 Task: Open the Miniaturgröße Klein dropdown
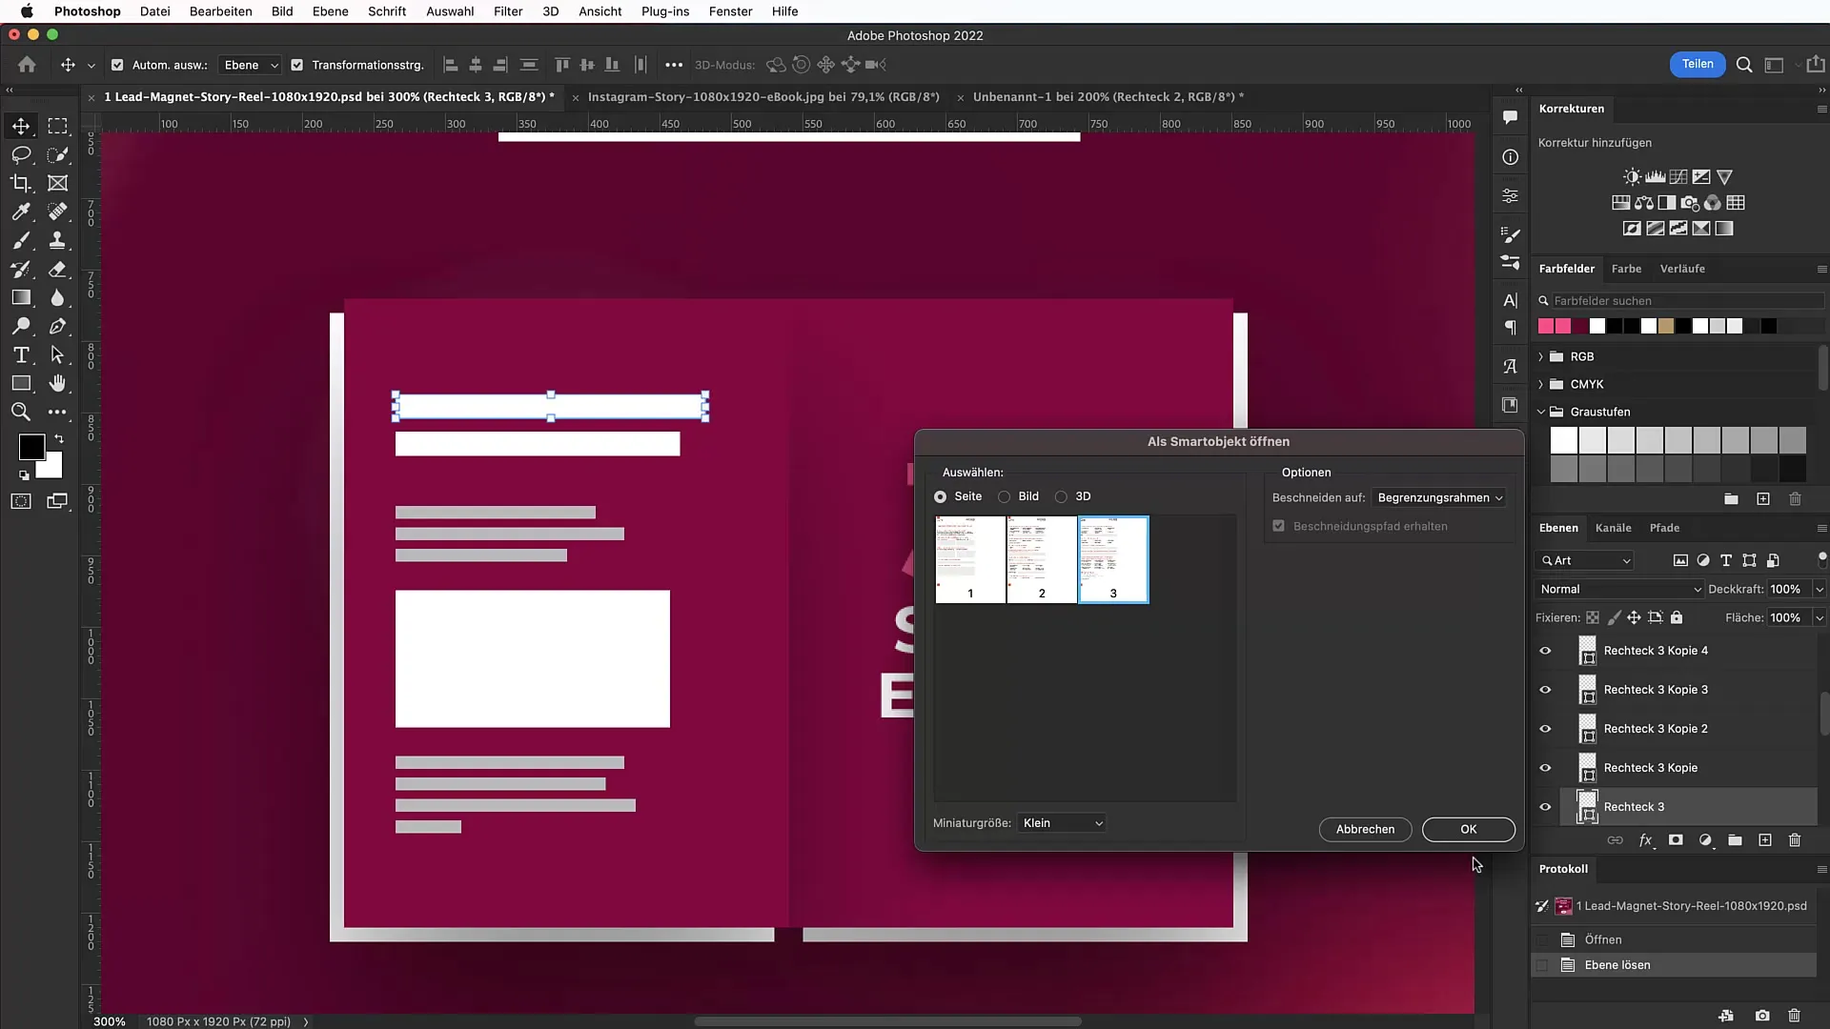(1061, 823)
